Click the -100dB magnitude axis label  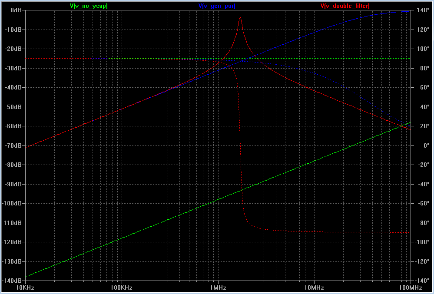(x=12, y=204)
